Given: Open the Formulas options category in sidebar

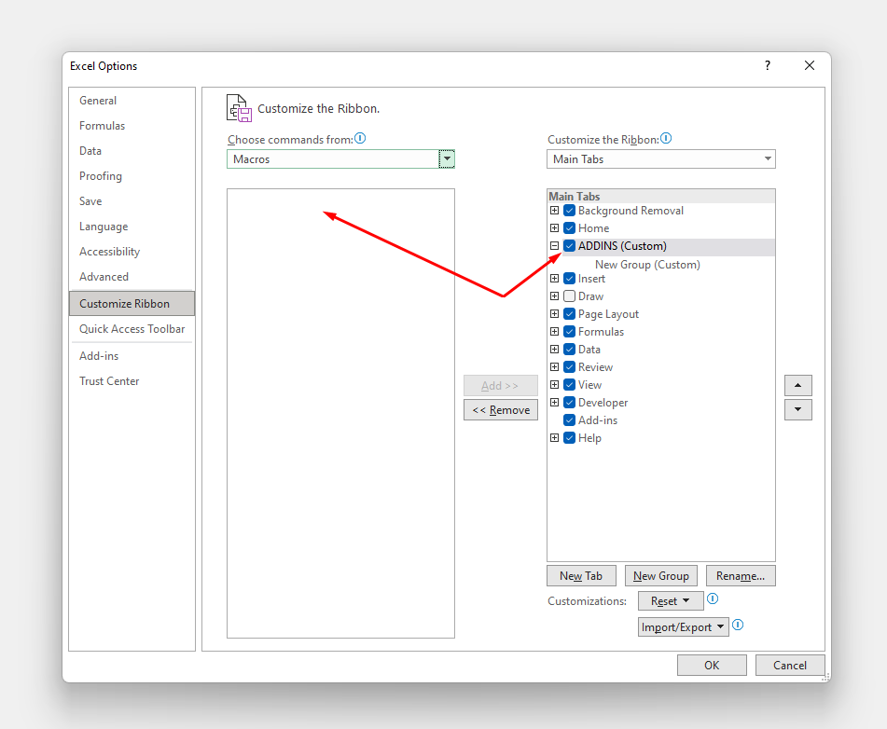Looking at the screenshot, I should point(132,126).
